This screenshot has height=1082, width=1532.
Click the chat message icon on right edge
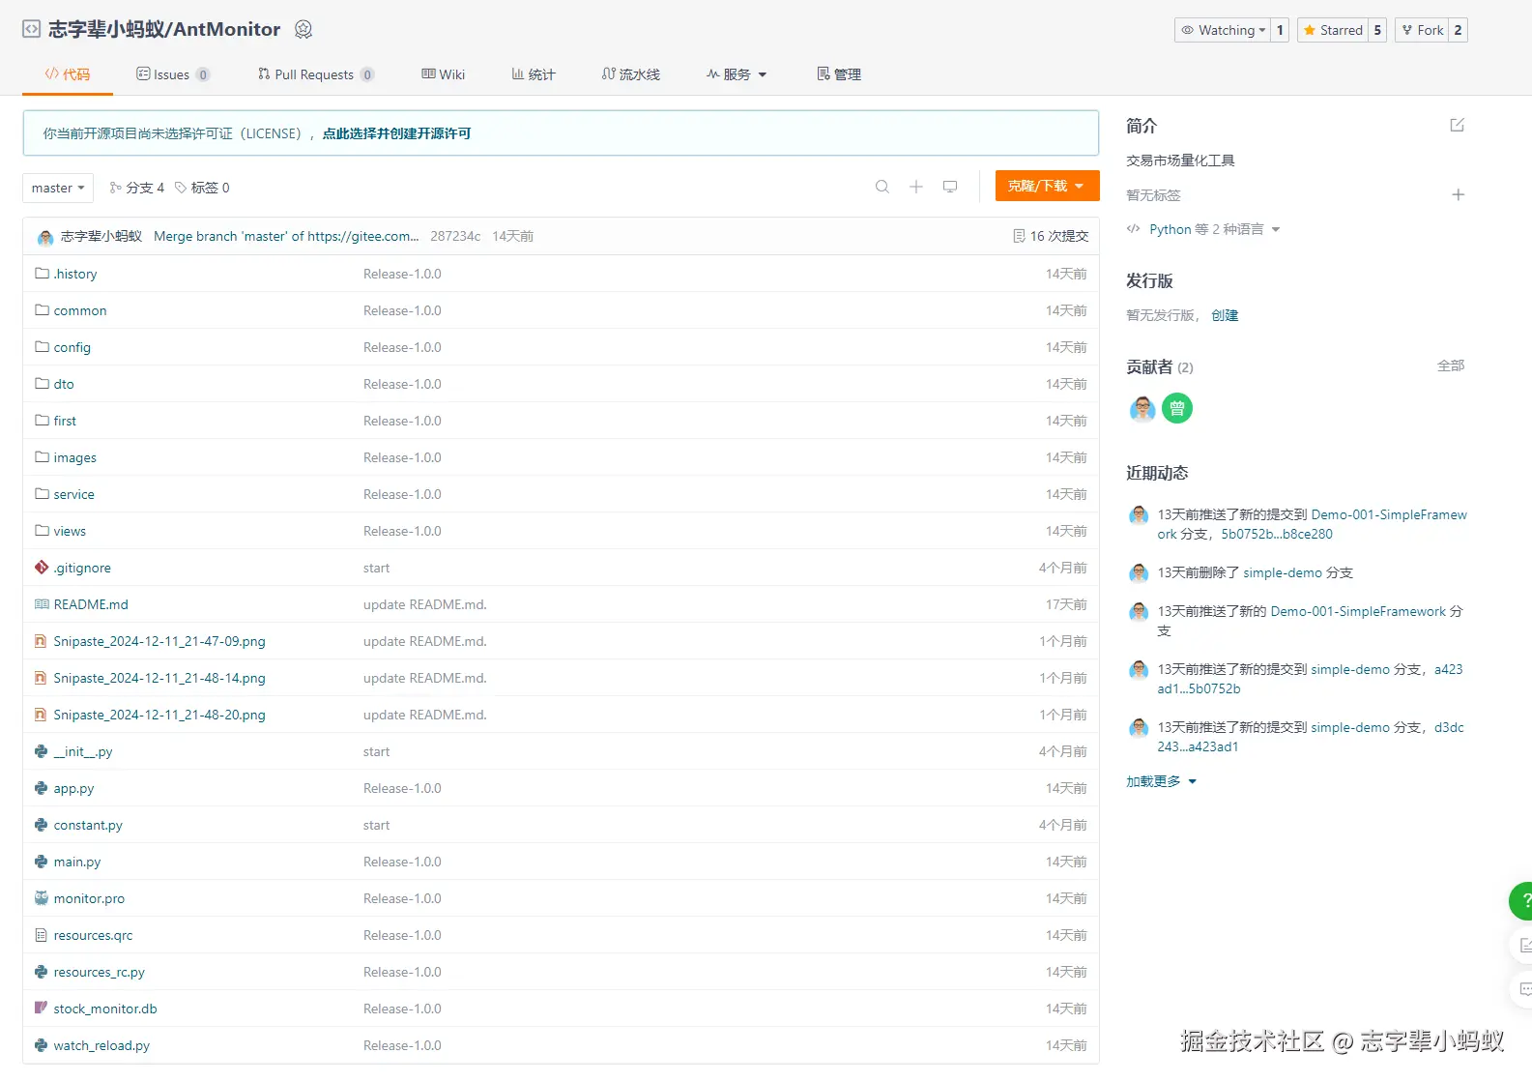point(1524,989)
